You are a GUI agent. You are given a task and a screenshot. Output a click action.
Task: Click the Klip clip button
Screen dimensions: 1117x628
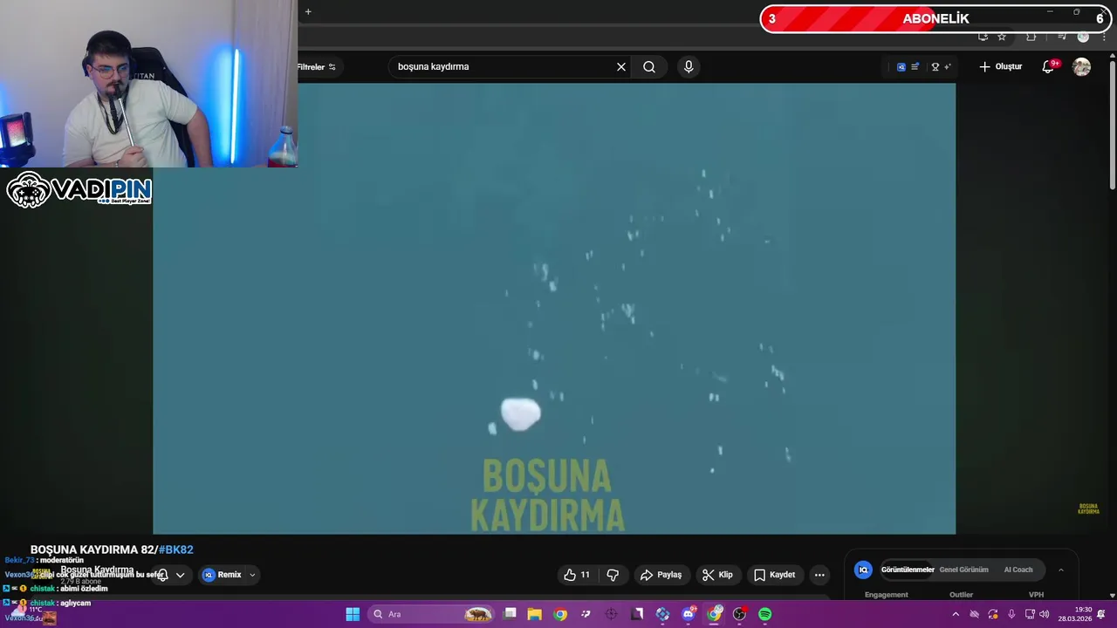coord(717,575)
